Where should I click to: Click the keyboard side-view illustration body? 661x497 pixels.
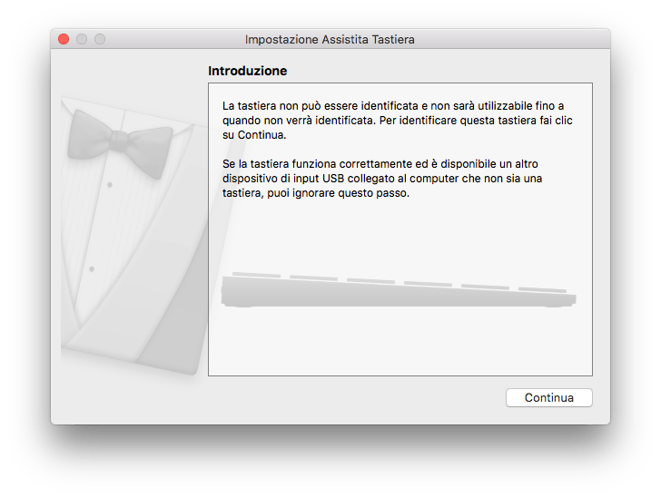(x=399, y=293)
